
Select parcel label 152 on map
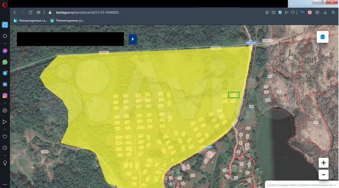(x=267, y=100)
